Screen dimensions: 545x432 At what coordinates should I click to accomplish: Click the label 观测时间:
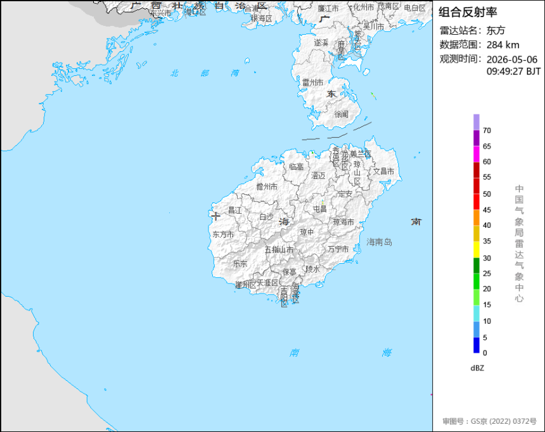461,59
